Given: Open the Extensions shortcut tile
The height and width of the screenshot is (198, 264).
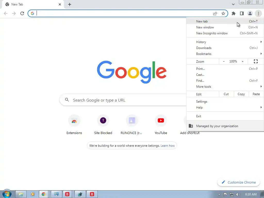Looking at the screenshot, I should tap(74, 125).
